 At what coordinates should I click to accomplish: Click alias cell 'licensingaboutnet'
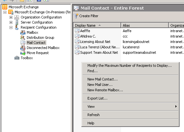[x=136, y=42]
